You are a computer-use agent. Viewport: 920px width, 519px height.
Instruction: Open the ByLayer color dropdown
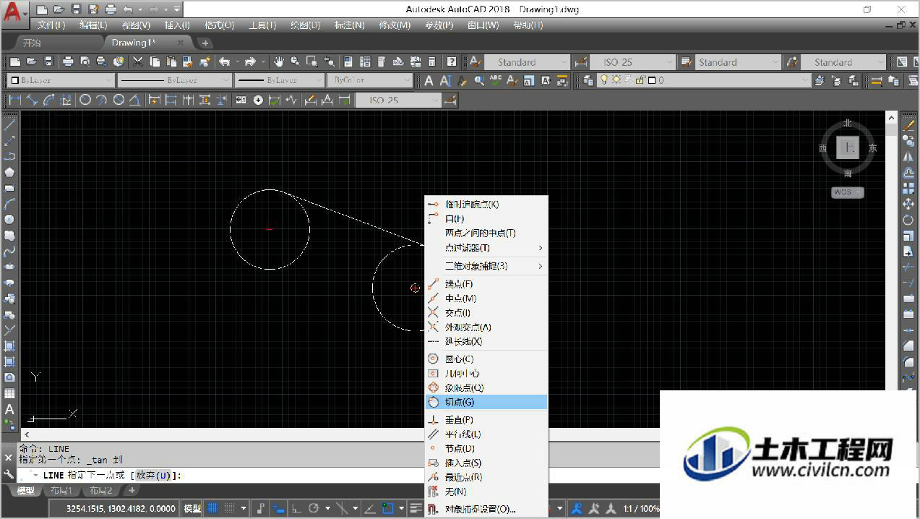[61, 81]
